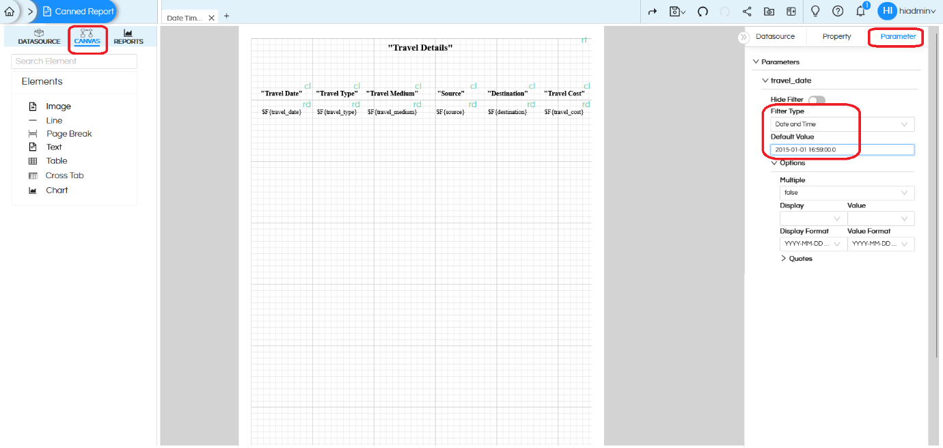Open the Display Format dropdown

[x=812, y=244]
